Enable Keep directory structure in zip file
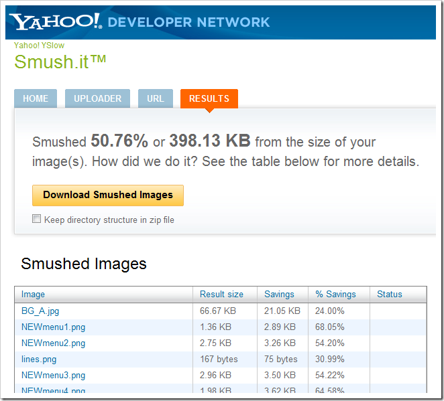This screenshot has width=444, height=401. 36,219
